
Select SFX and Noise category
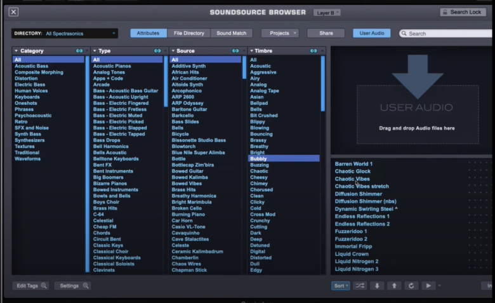click(x=32, y=128)
